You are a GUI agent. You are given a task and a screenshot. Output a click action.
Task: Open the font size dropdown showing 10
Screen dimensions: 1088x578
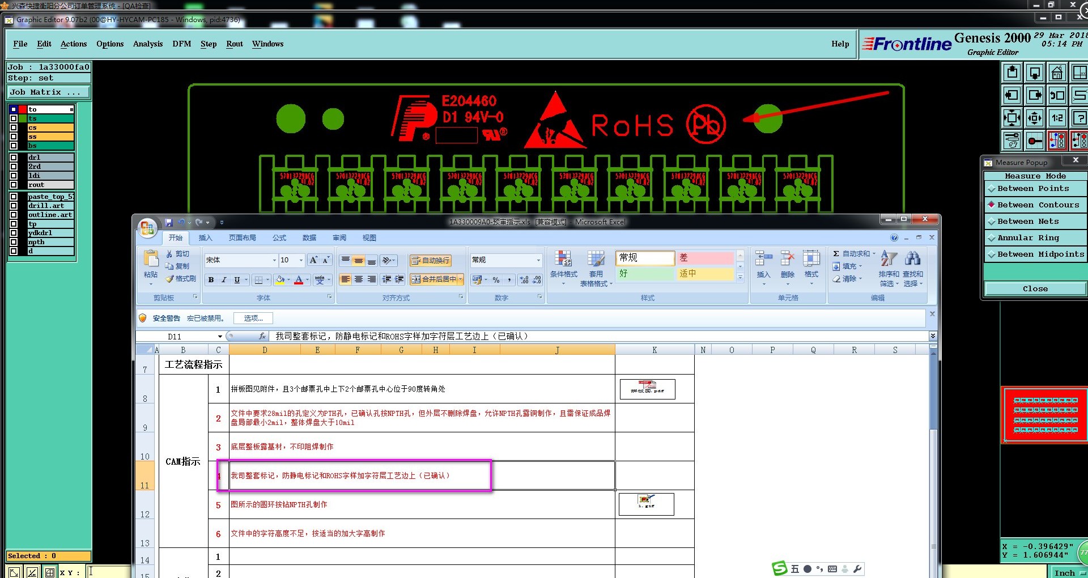[301, 260]
